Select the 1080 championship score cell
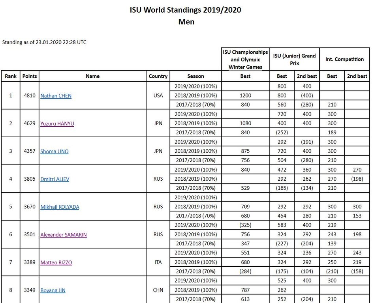 tap(245, 123)
